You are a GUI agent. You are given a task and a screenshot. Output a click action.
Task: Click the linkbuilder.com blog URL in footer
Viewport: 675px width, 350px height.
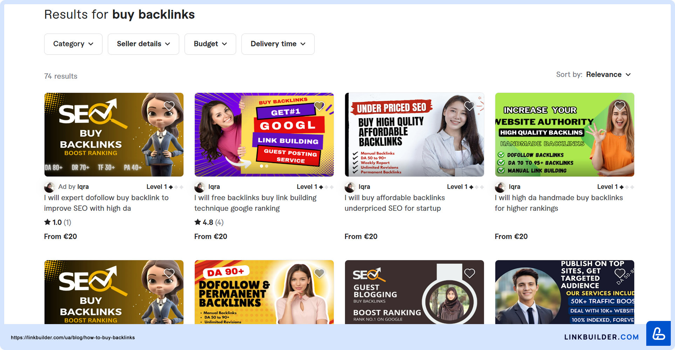73,337
